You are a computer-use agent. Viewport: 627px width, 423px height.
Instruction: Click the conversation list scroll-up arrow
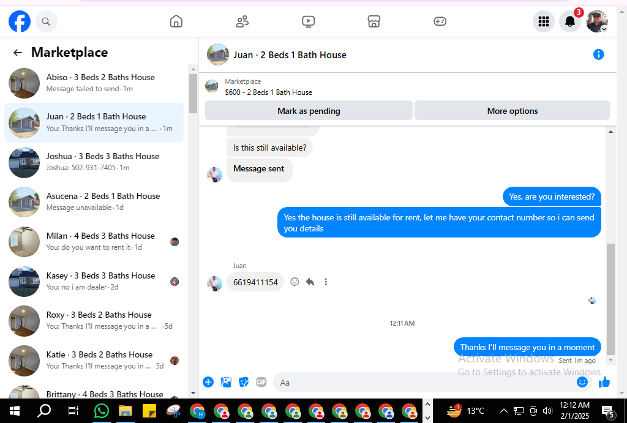[x=193, y=69]
